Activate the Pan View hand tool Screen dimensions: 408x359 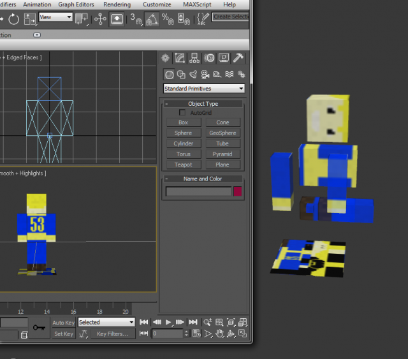coord(219,333)
